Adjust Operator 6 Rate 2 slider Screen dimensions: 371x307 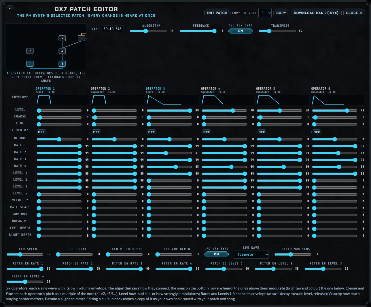pos(335,153)
